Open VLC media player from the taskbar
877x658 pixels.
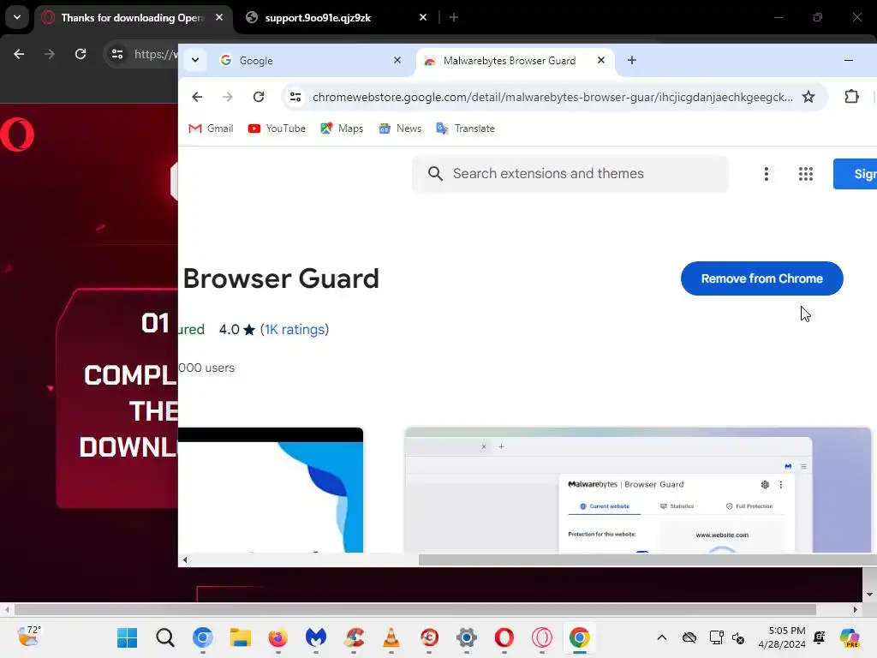tap(391, 637)
